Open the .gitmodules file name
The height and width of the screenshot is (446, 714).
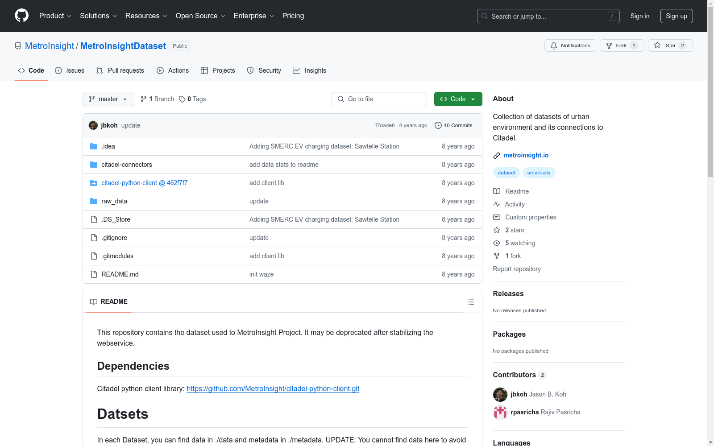pos(117,256)
